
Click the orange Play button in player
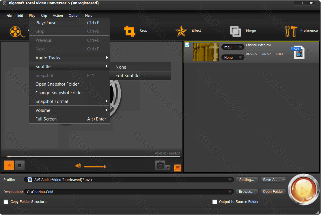[9, 165]
